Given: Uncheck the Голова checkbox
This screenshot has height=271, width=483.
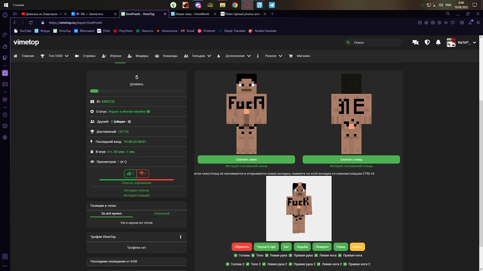Looking at the screenshot, I should [x=236, y=255].
